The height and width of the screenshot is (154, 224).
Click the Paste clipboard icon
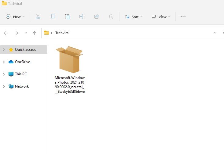click(x=67, y=17)
